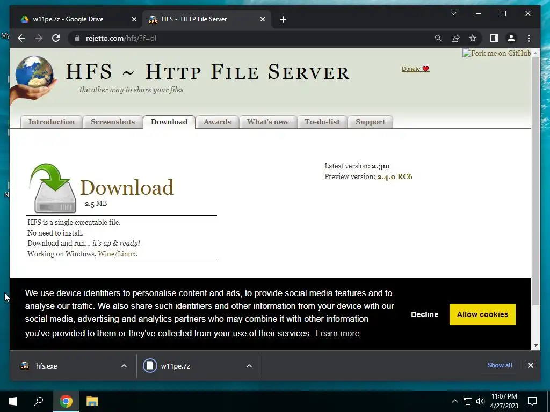Viewport: 550px width, 412px height.
Task: Click the address bar URL
Action: pos(121,38)
